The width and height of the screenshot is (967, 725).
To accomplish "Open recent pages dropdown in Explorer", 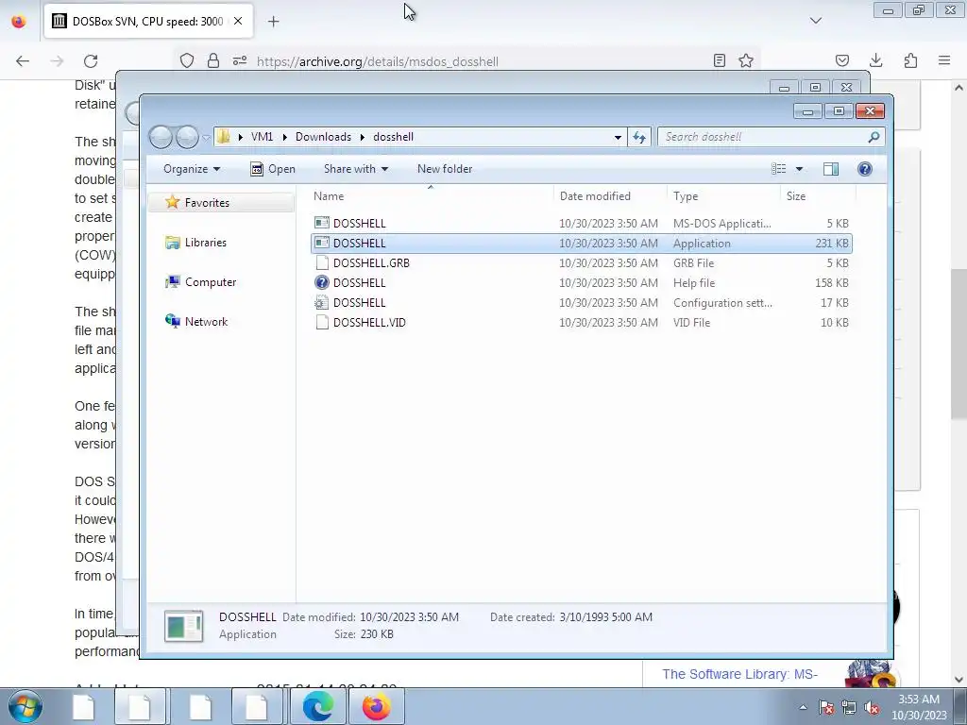I will pyautogui.click(x=206, y=138).
